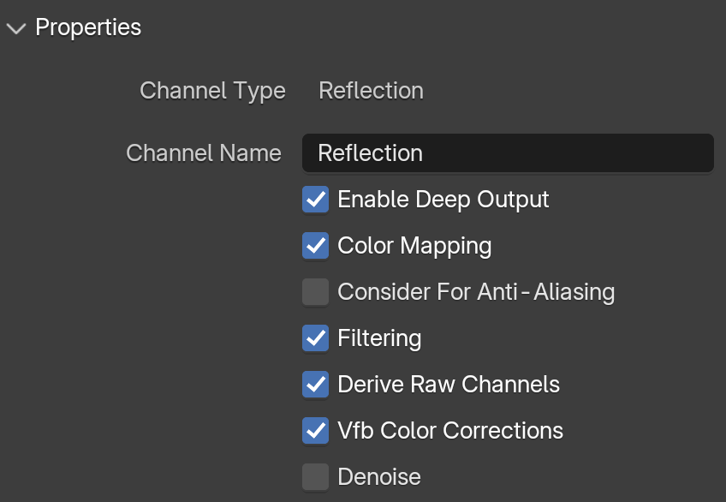Uncheck the Derive Raw Channels box
This screenshot has width=726, height=502.
(316, 385)
